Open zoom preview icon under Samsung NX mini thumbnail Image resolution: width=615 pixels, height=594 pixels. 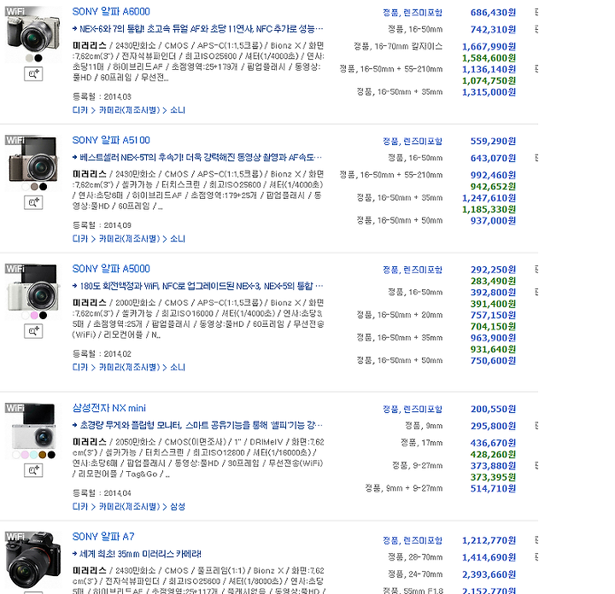33,470
